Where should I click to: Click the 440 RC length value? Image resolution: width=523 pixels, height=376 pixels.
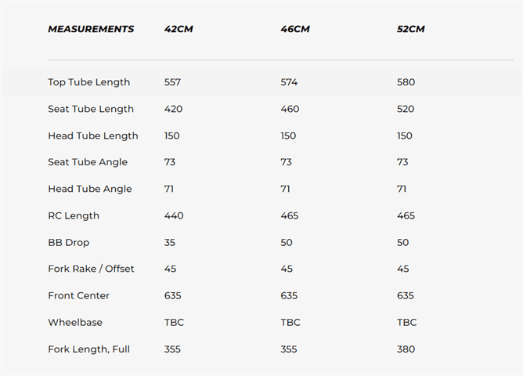[x=174, y=215]
